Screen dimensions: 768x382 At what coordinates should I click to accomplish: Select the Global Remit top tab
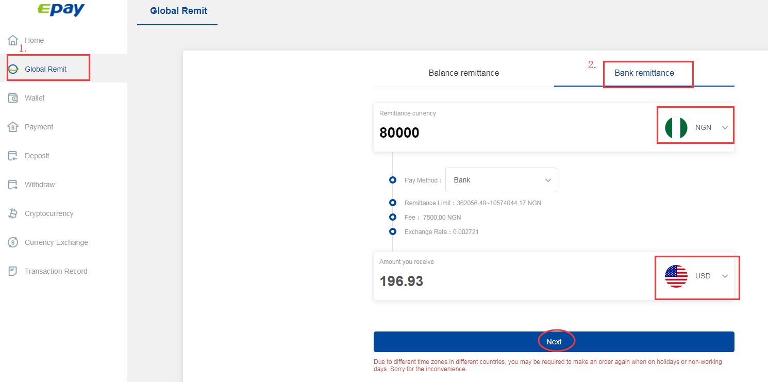(178, 11)
